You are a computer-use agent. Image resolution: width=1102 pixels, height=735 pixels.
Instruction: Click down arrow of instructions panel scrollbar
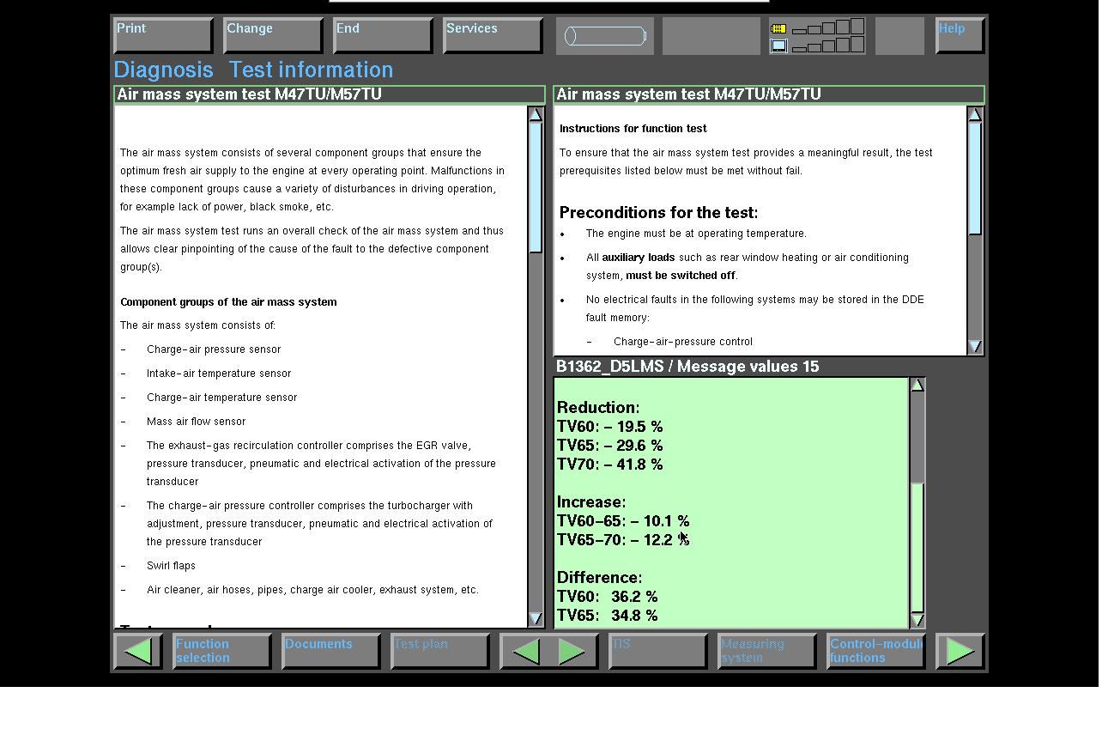[975, 346]
